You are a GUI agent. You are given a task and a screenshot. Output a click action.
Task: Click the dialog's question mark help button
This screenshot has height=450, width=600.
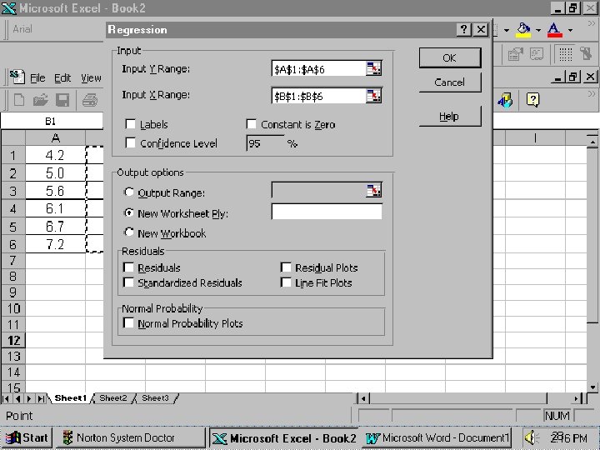pos(464,29)
